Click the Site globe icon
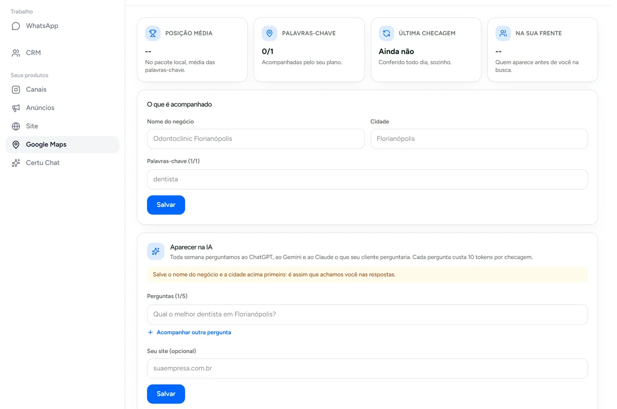This screenshot has width=617, height=409. click(16, 126)
